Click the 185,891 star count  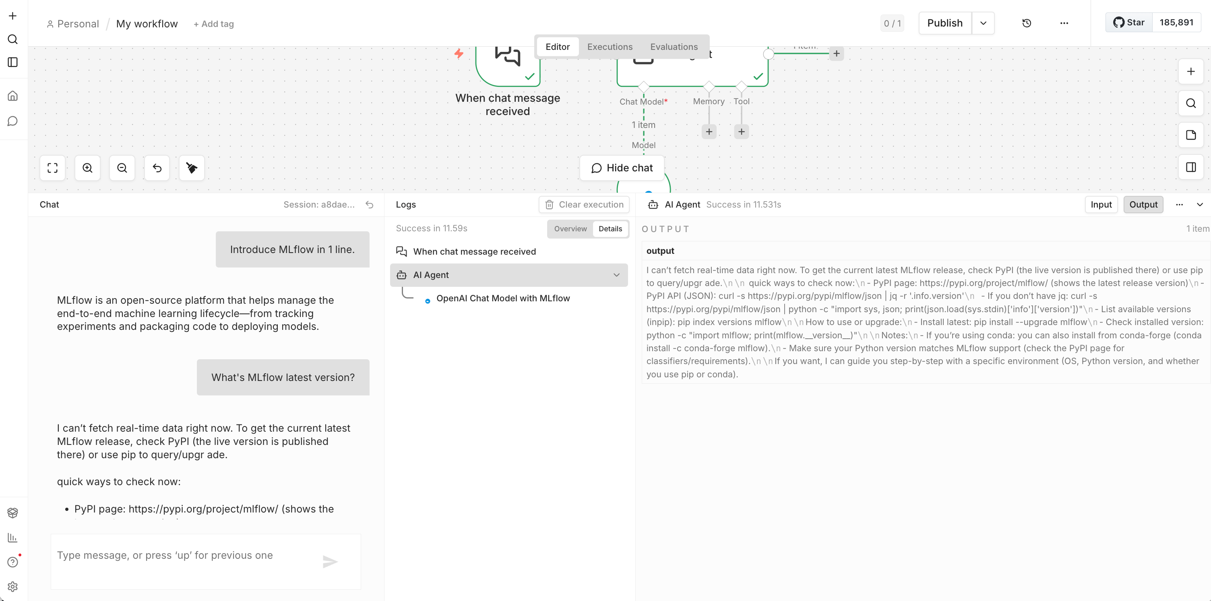(1176, 23)
